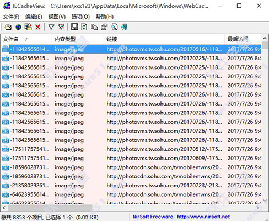Viewport: 269px width, 221px height.
Task: Sort by the 内容类型 column header
Action: (78, 39)
